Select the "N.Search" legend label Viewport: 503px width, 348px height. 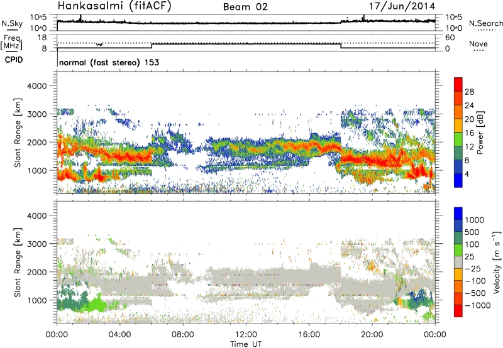[x=486, y=23]
